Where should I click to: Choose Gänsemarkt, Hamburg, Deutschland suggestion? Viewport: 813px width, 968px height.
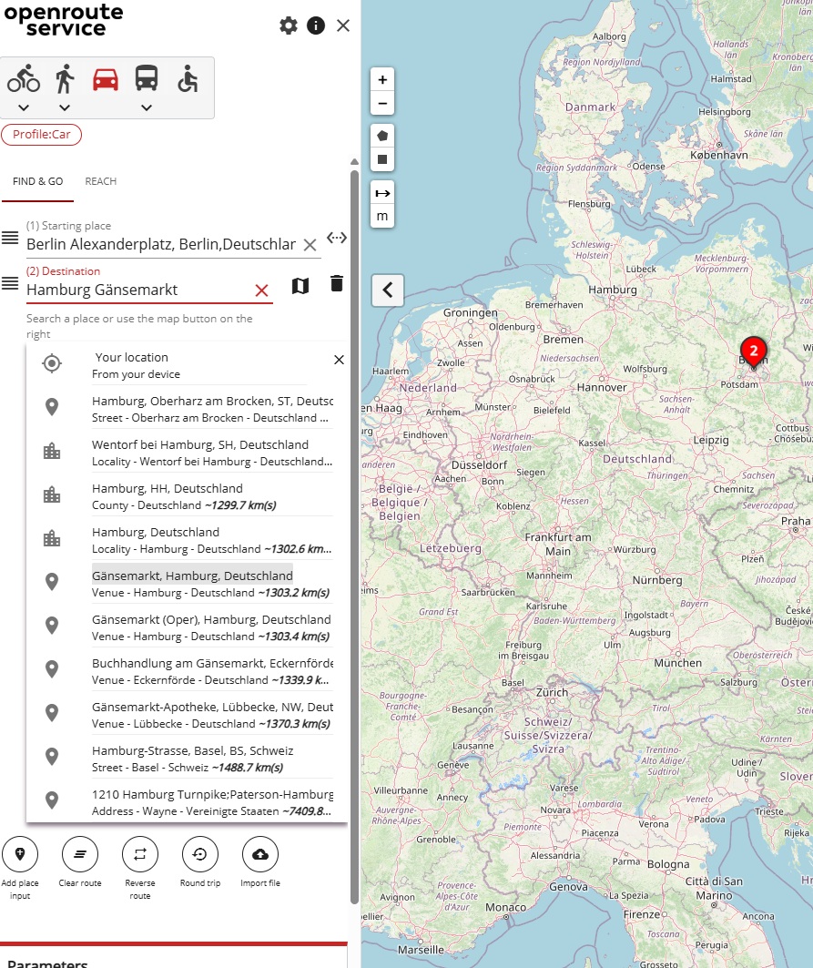192,576
